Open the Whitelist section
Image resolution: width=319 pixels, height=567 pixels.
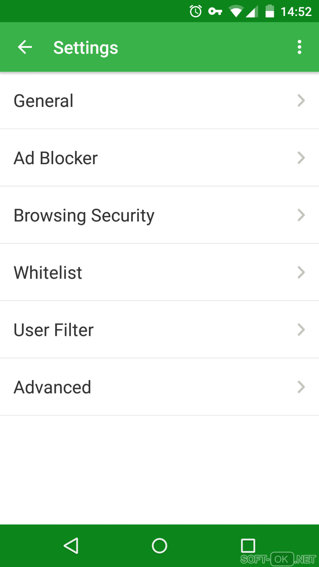tap(48, 273)
